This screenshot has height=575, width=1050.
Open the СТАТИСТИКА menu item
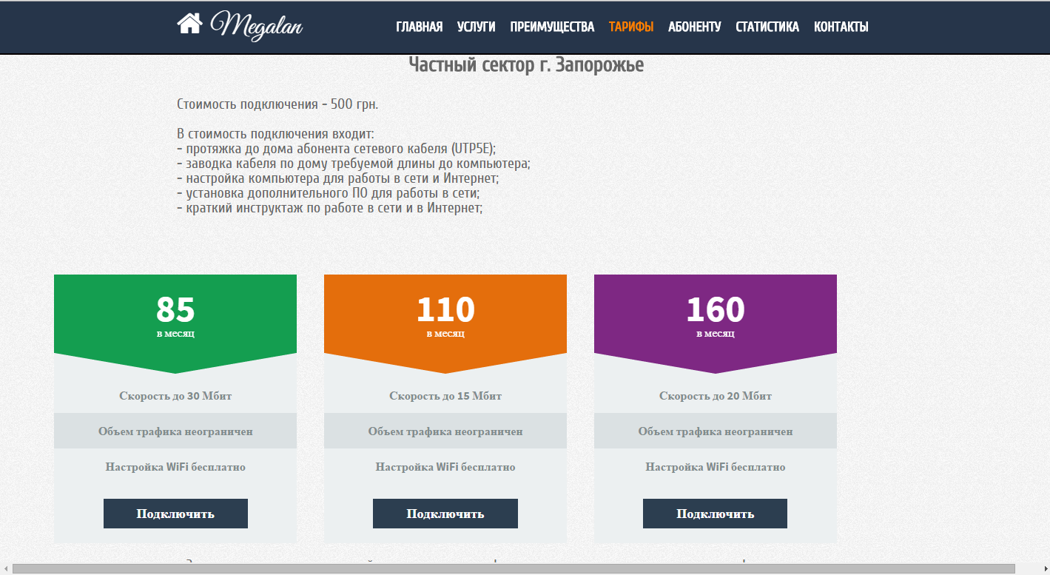click(767, 27)
